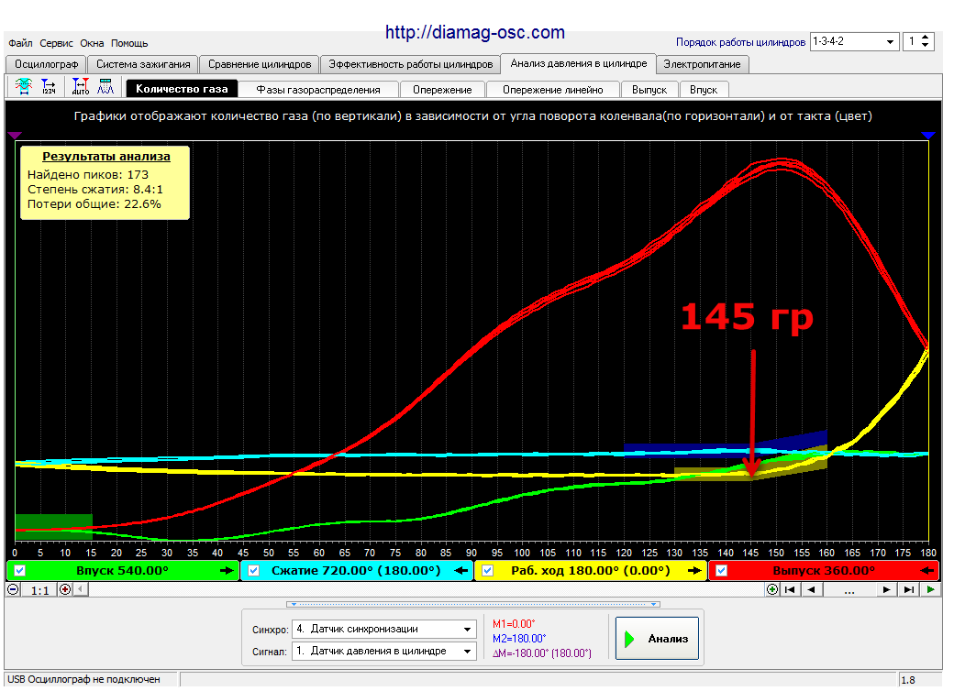The image size is (954, 691).
Task: Click the blue M2 marker triangle
Action: [x=927, y=135]
